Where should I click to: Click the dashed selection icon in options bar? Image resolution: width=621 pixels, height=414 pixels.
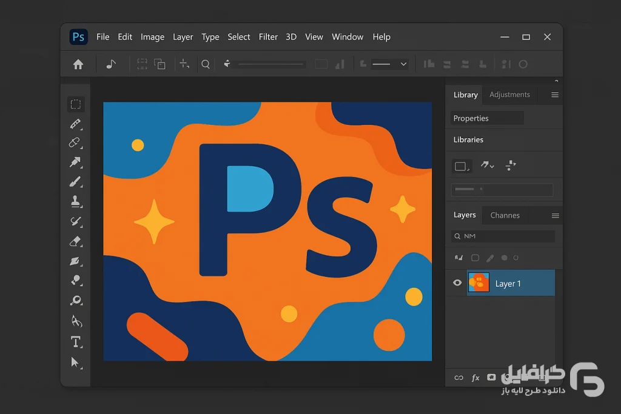[142, 64]
